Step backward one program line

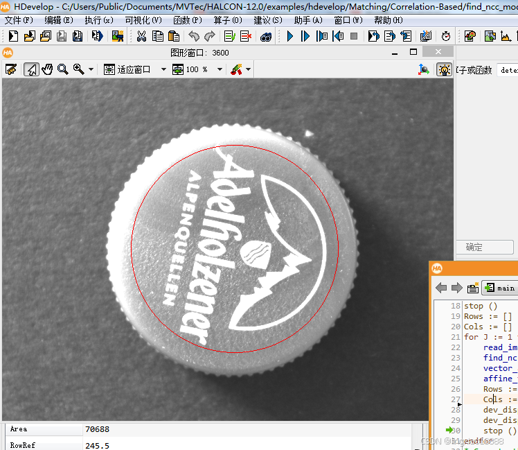338,36
